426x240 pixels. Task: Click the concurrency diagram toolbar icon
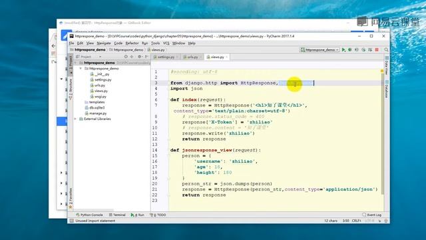click(x=370, y=50)
